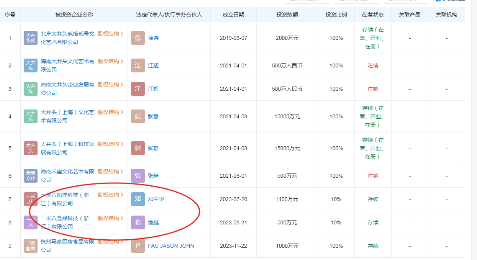Open company link 一米八海洋科技（浙江）有限公司

[65, 199]
